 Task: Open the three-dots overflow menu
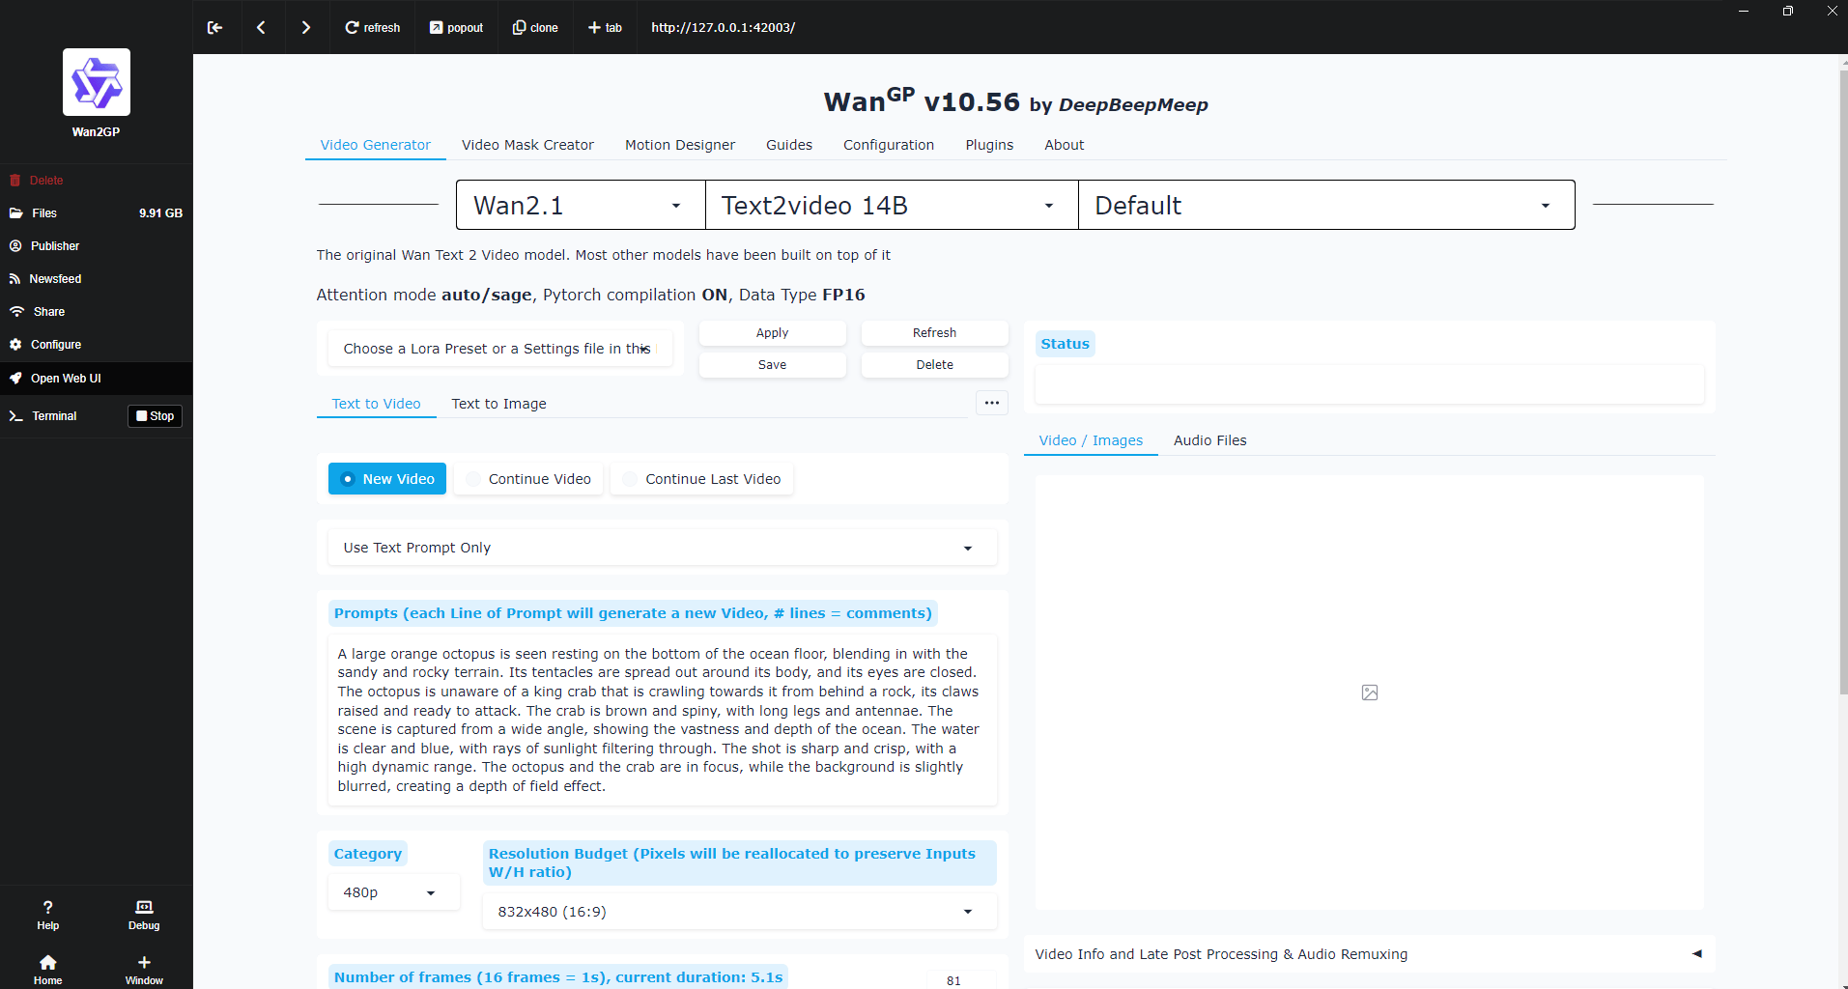992,403
